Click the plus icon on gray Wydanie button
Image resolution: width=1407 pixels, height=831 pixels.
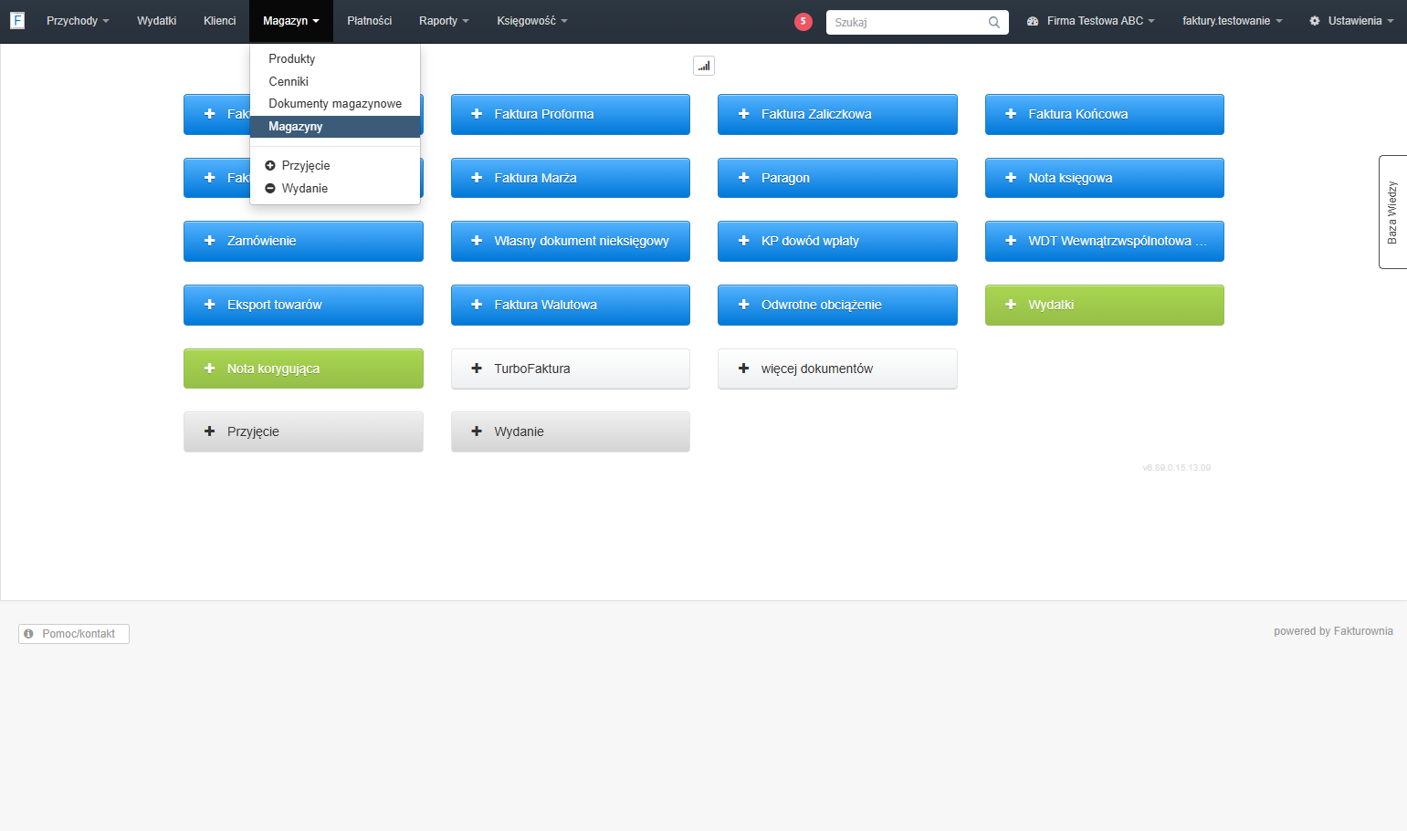pyautogui.click(x=477, y=431)
